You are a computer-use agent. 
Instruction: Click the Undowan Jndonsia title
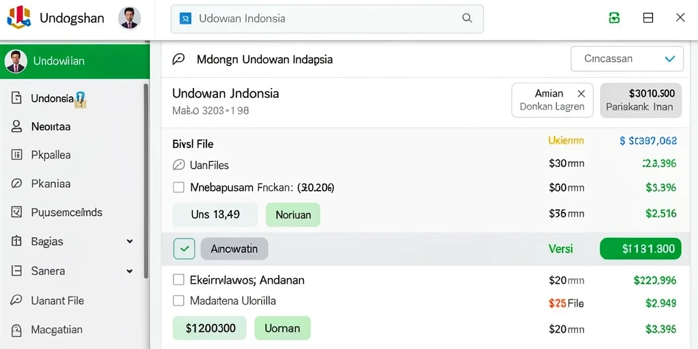click(x=226, y=93)
